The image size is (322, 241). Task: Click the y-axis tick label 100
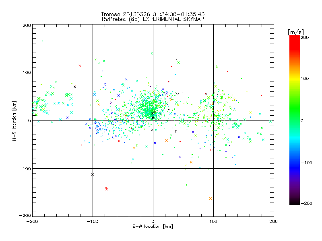click(27, 72)
